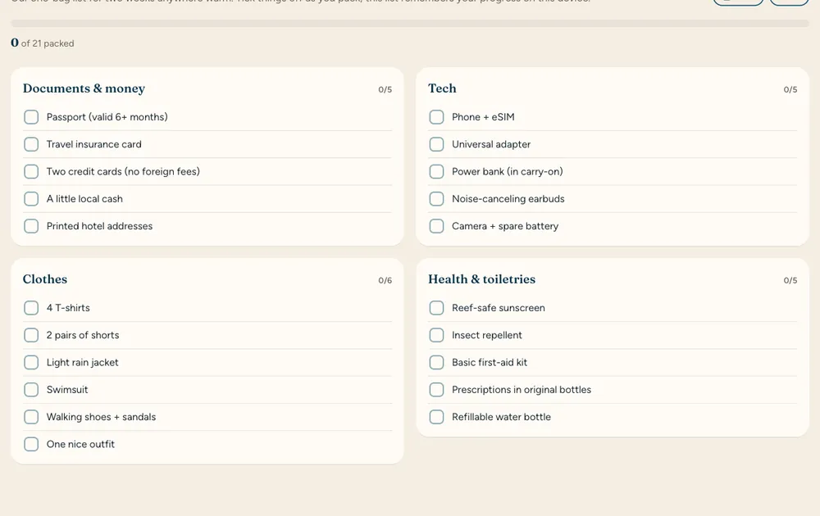Check the Walking shoes + sandals box
Viewport: 820px width, 516px height.
click(31, 416)
